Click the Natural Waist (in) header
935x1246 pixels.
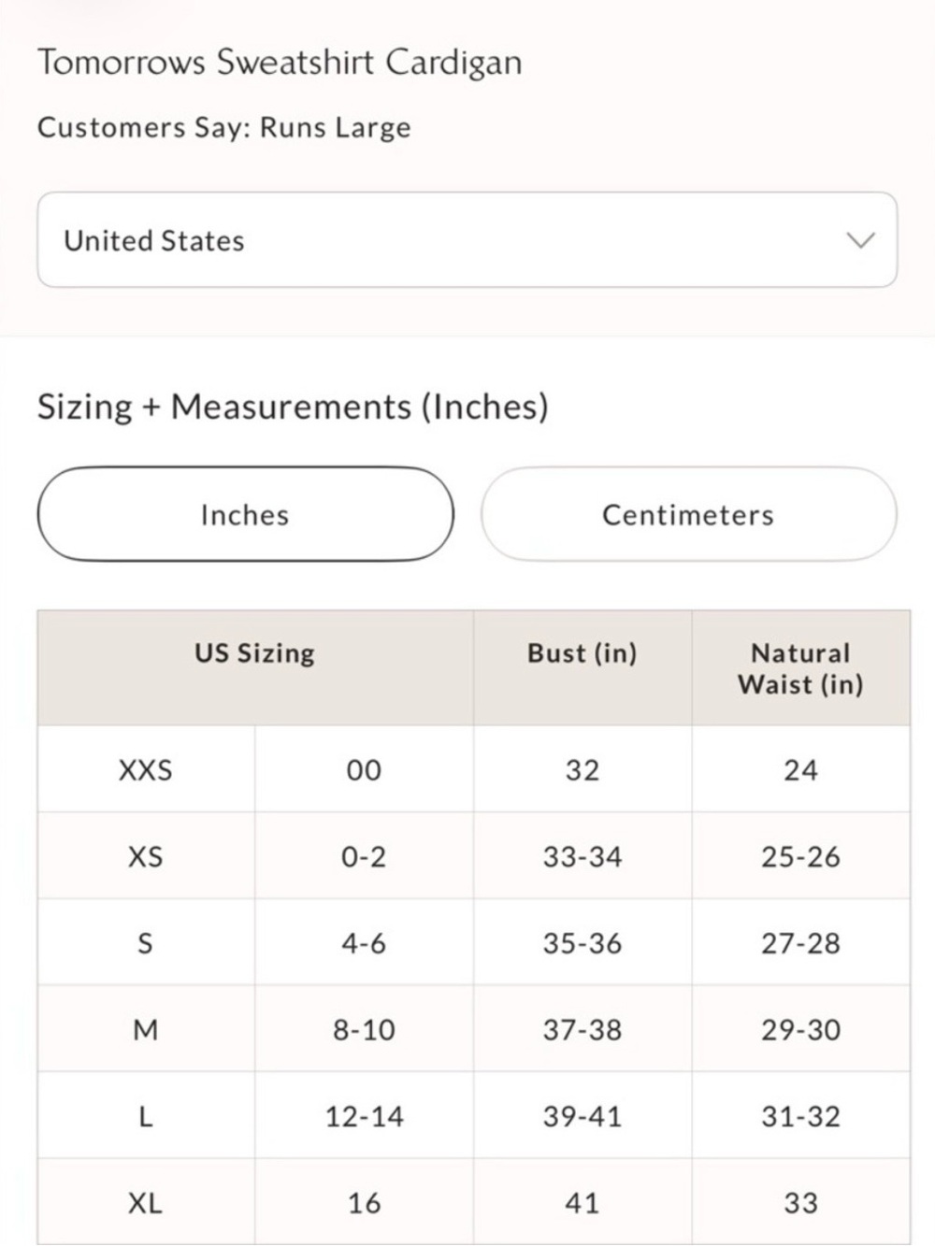[x=800, y=668]
